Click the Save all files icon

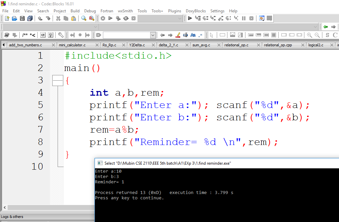click(x=30, y=18)
